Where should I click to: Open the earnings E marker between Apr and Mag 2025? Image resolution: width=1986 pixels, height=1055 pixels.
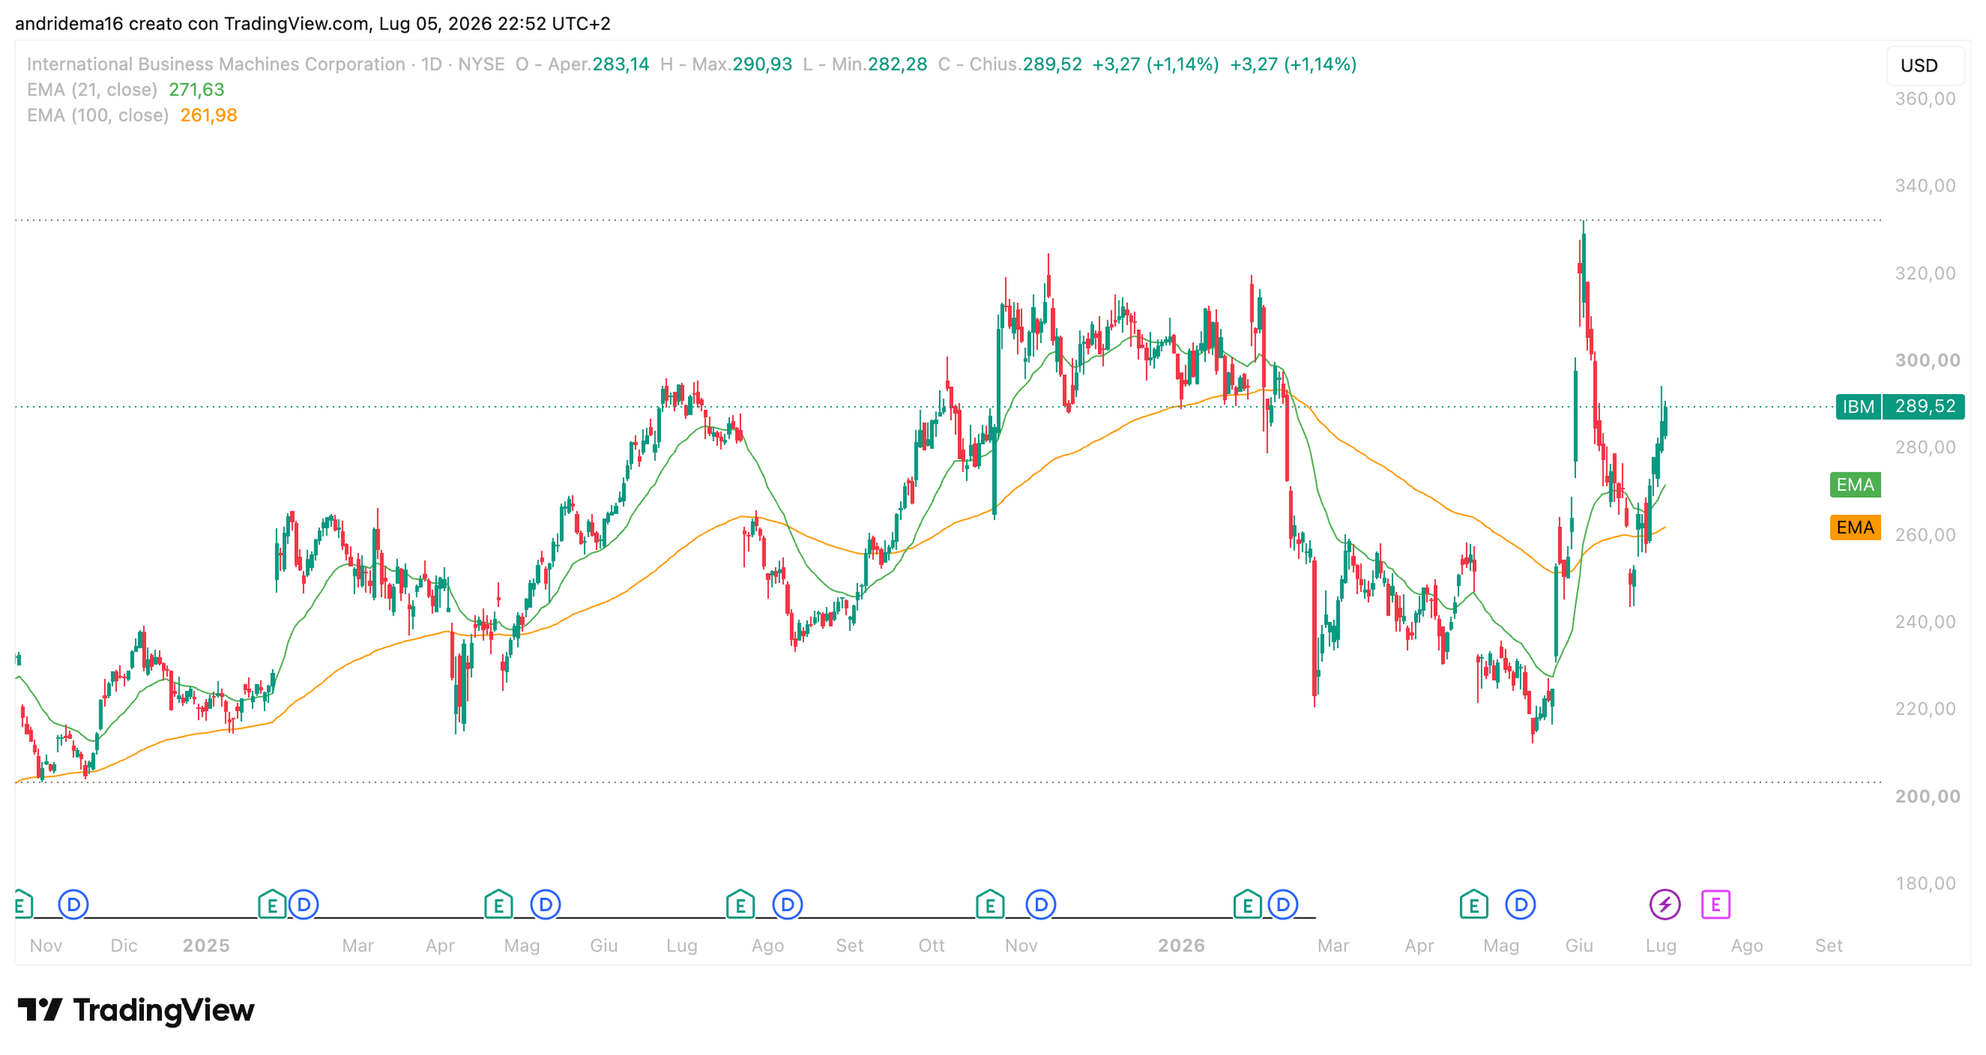[x=498, y=904]
